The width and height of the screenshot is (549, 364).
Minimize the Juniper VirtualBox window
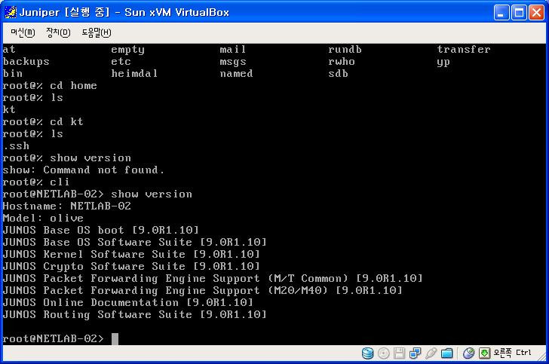501,13
